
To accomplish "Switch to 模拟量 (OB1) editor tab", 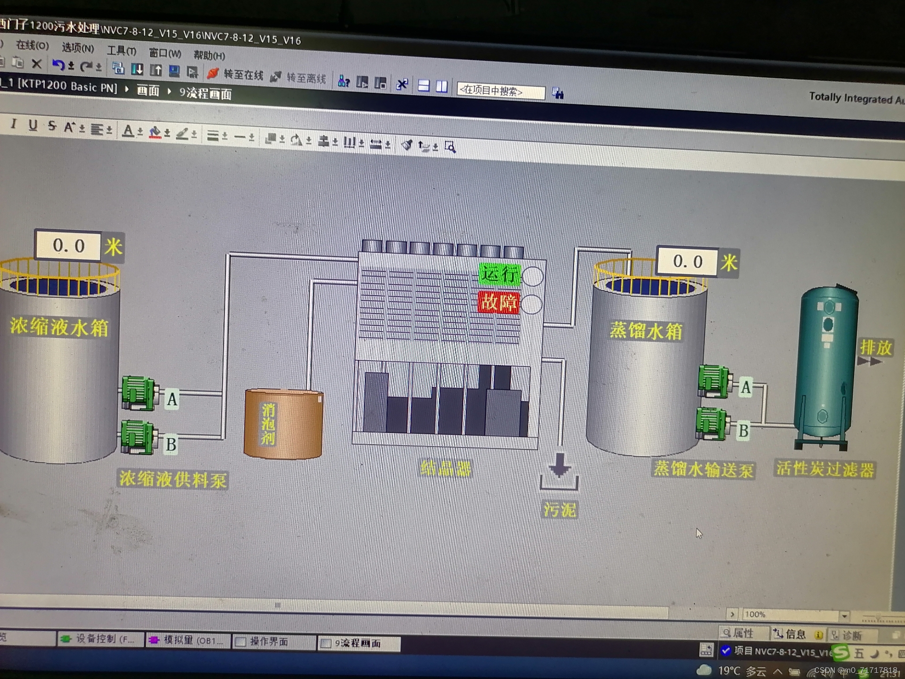I will pos(188,640).
